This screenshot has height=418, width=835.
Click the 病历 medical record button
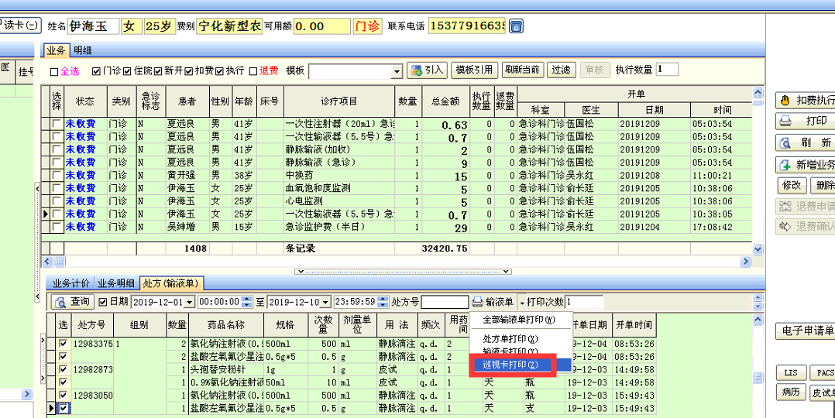click(x=791, y=393)
